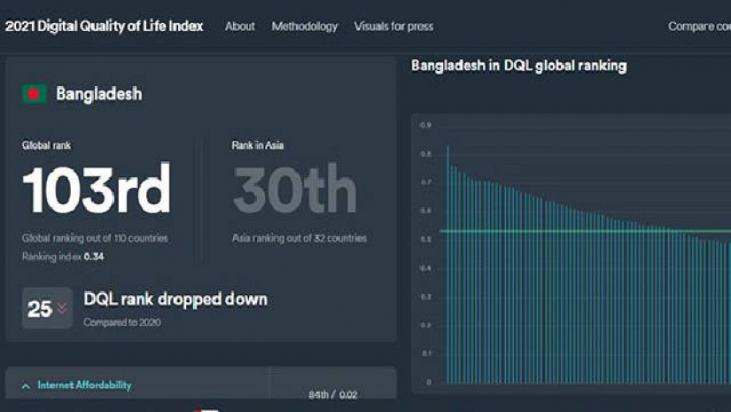Click the tallest first bar in chart
Screen dimensions: 731x412
(447, 264)
